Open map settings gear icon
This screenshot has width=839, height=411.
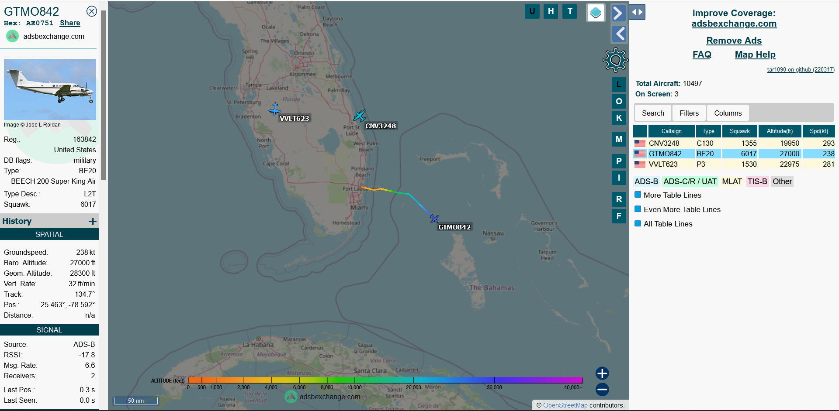tap(615, 60)
